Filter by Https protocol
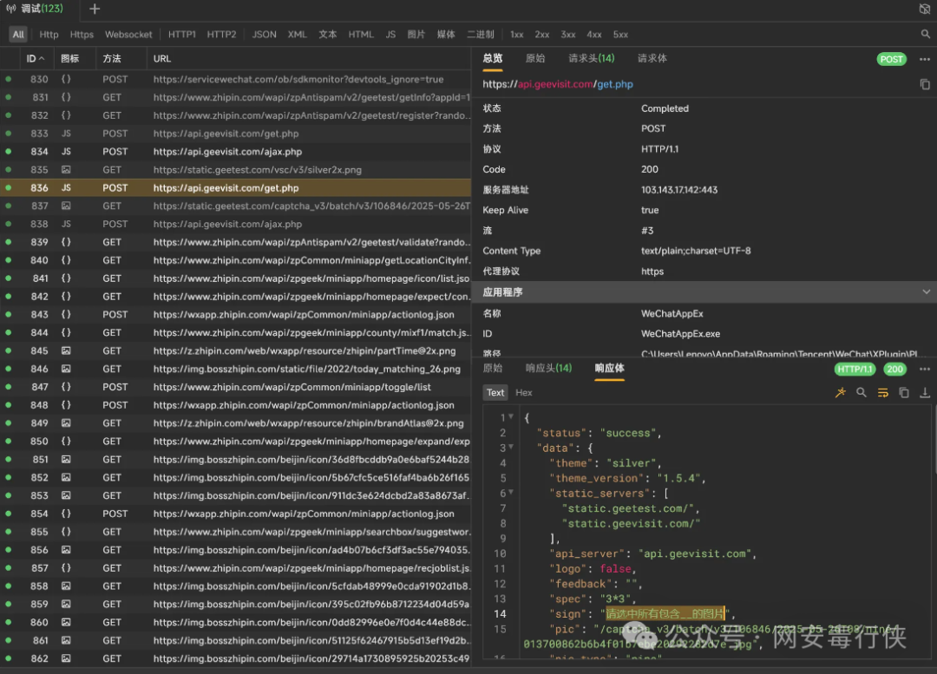 click(82, 34)
